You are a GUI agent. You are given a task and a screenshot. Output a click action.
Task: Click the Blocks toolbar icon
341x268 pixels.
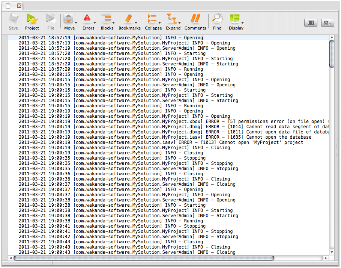click(107, 19)
